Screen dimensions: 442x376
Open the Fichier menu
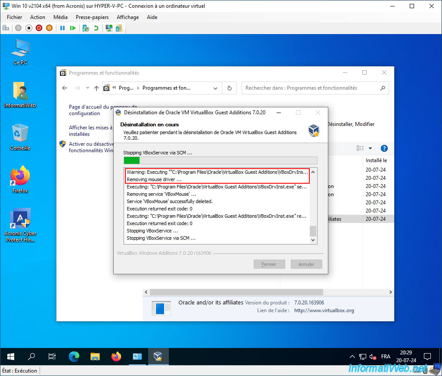[14, 17]
